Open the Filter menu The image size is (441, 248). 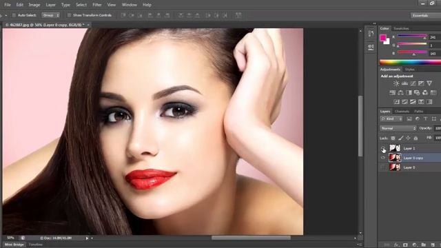tap(97, 5)
